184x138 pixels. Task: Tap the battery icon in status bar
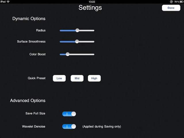180,2
